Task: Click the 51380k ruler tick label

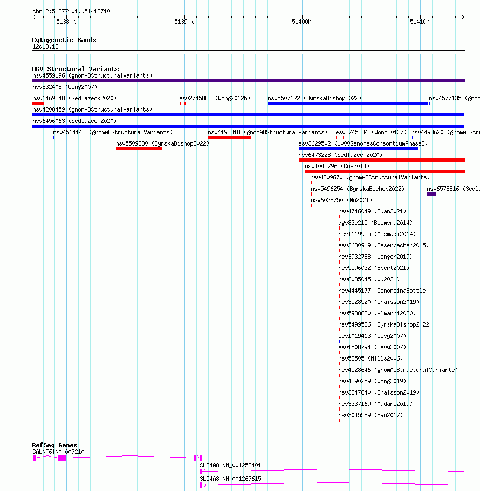Action: coord(66,22)
